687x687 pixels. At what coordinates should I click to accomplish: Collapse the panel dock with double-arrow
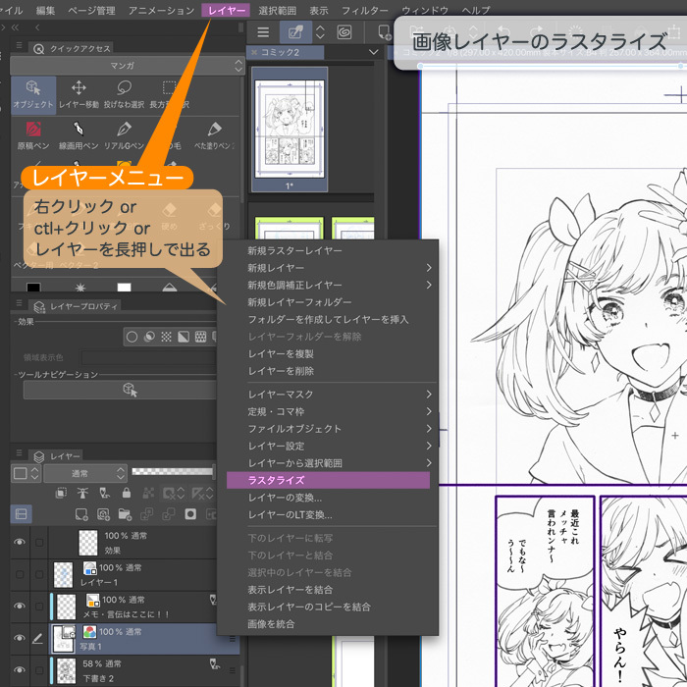point(16,27)
